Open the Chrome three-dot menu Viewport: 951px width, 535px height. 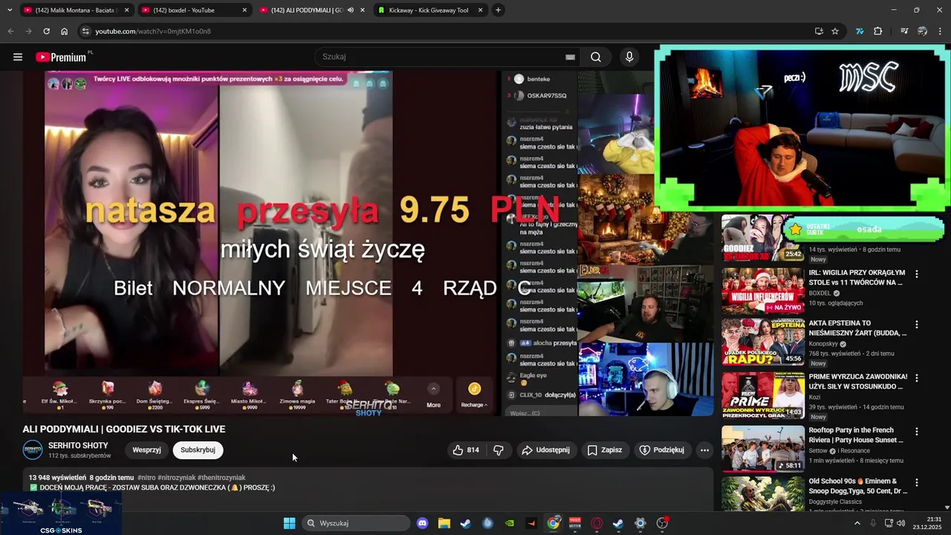(941, 31)
